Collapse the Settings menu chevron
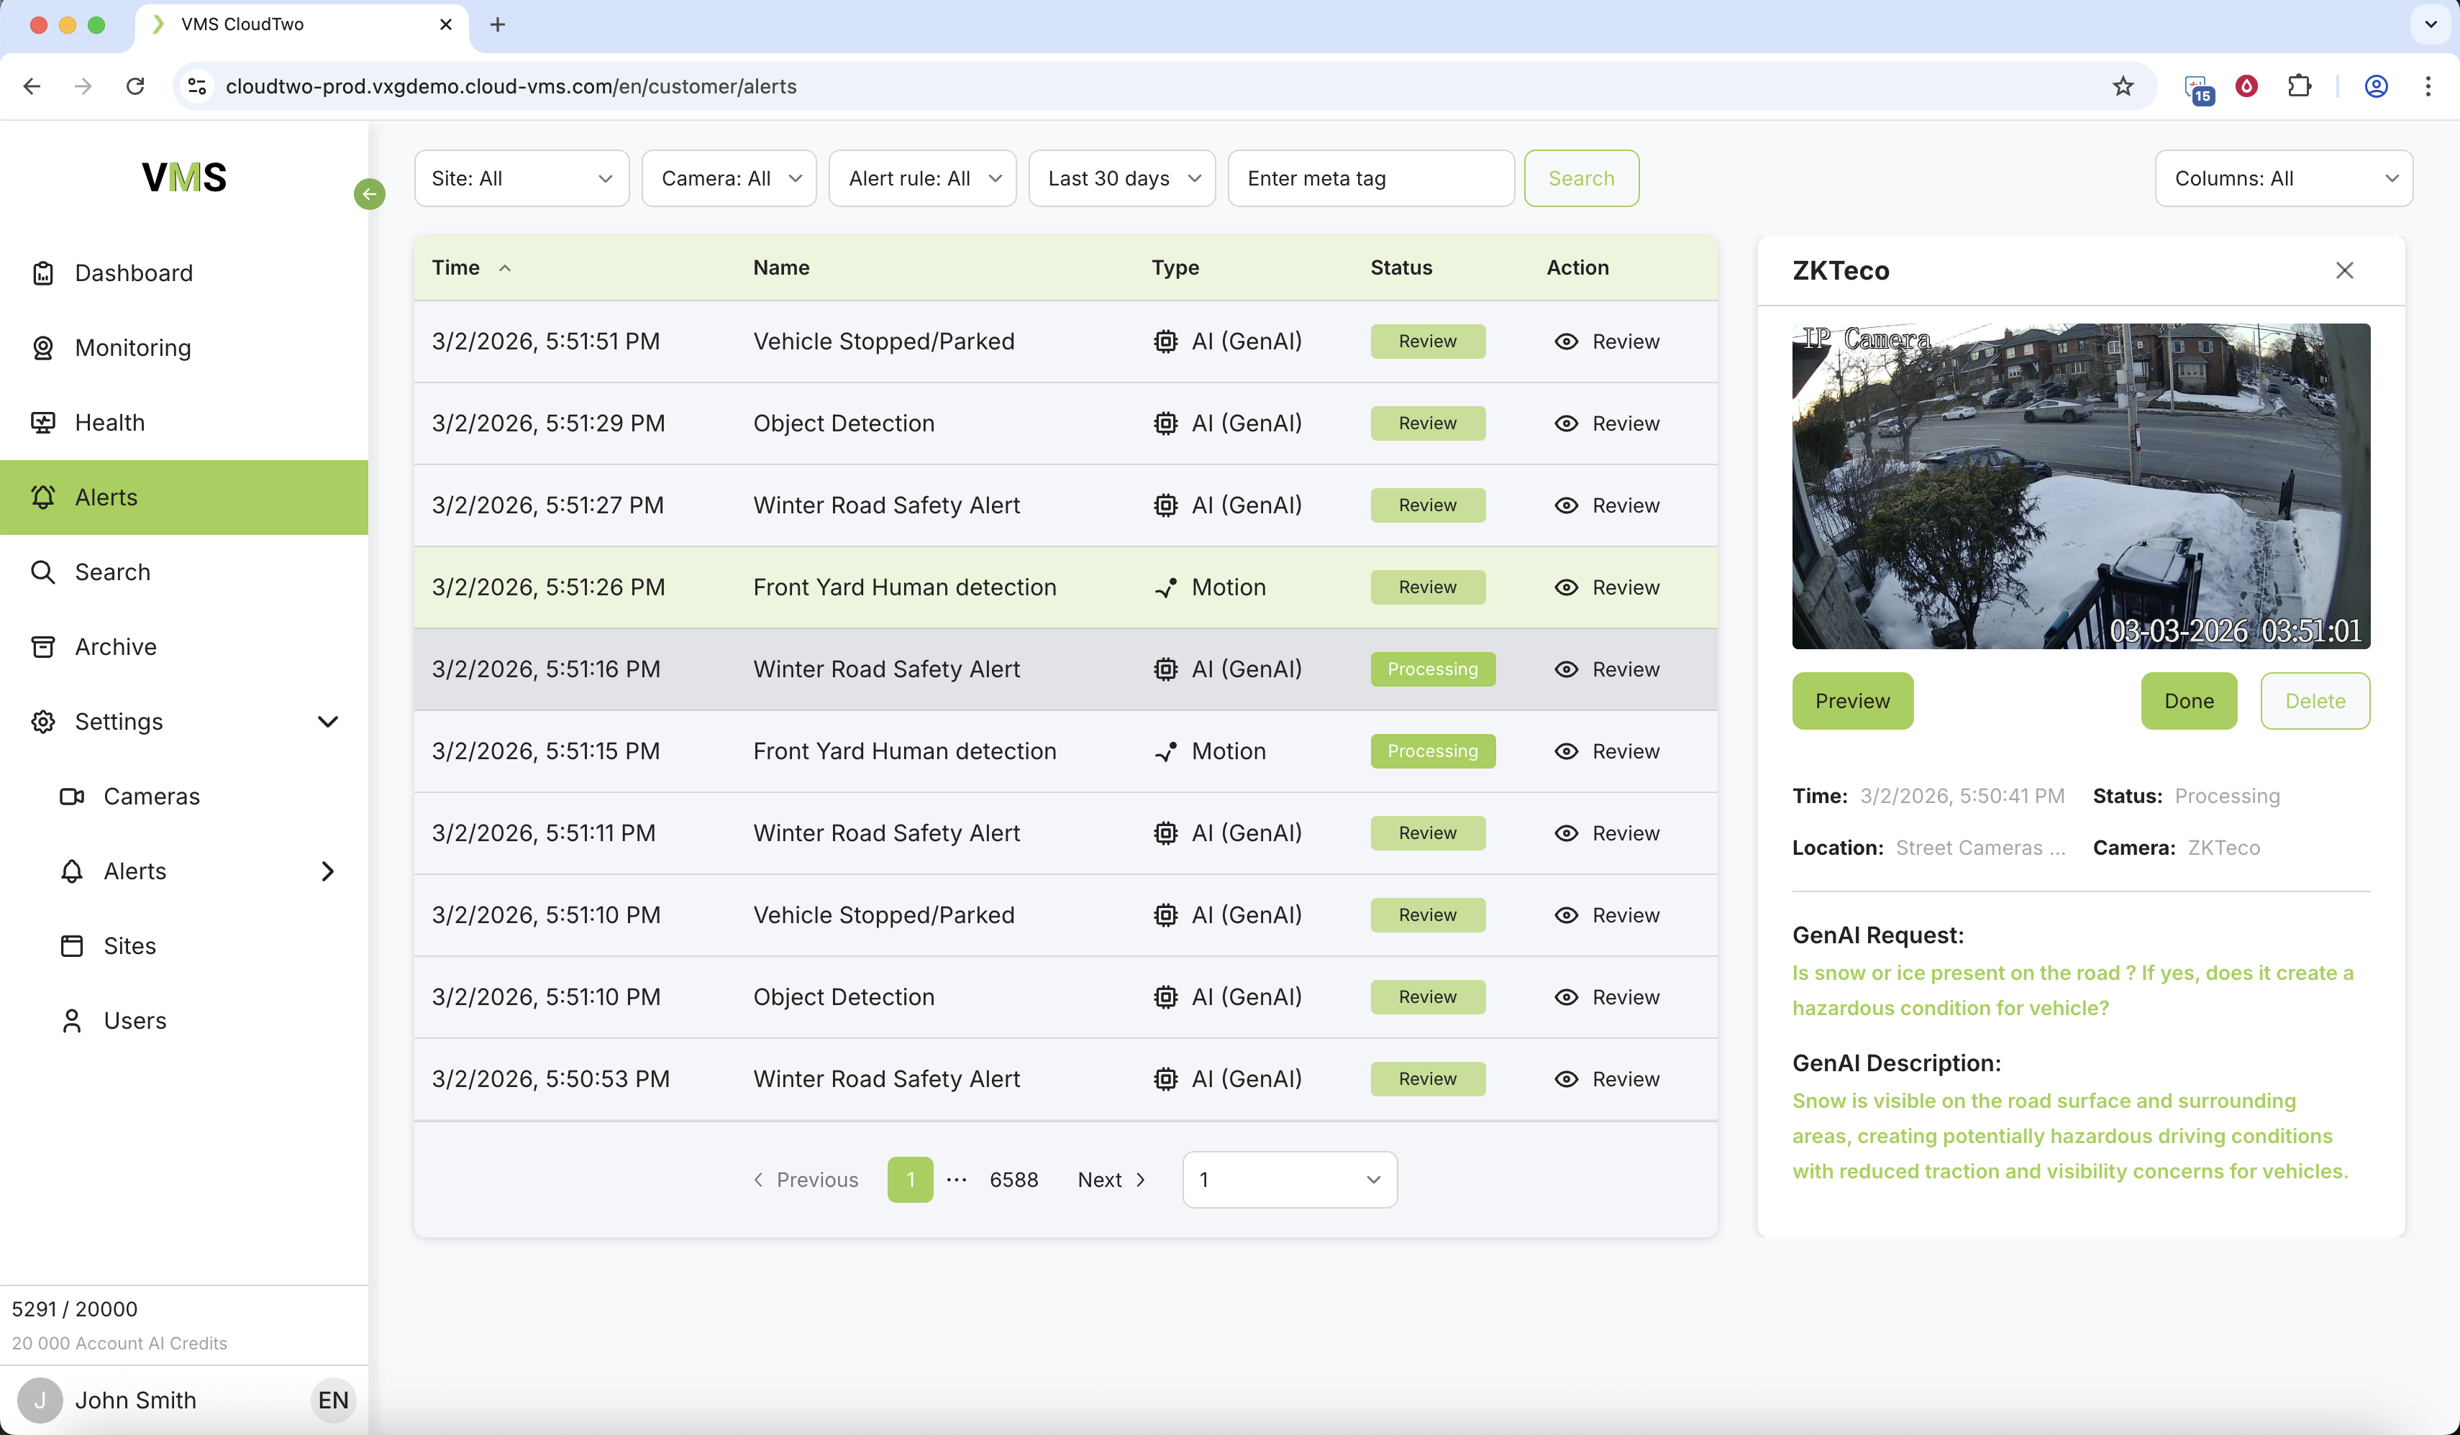Viewport: 2460px width, 1435px height. point(328,722)
